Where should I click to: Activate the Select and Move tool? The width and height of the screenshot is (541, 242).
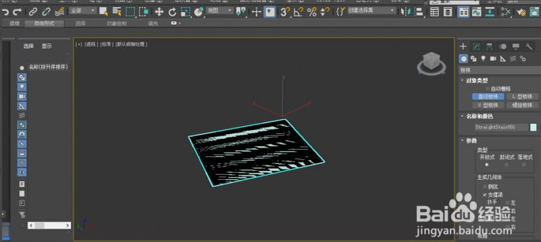(159, 12)
